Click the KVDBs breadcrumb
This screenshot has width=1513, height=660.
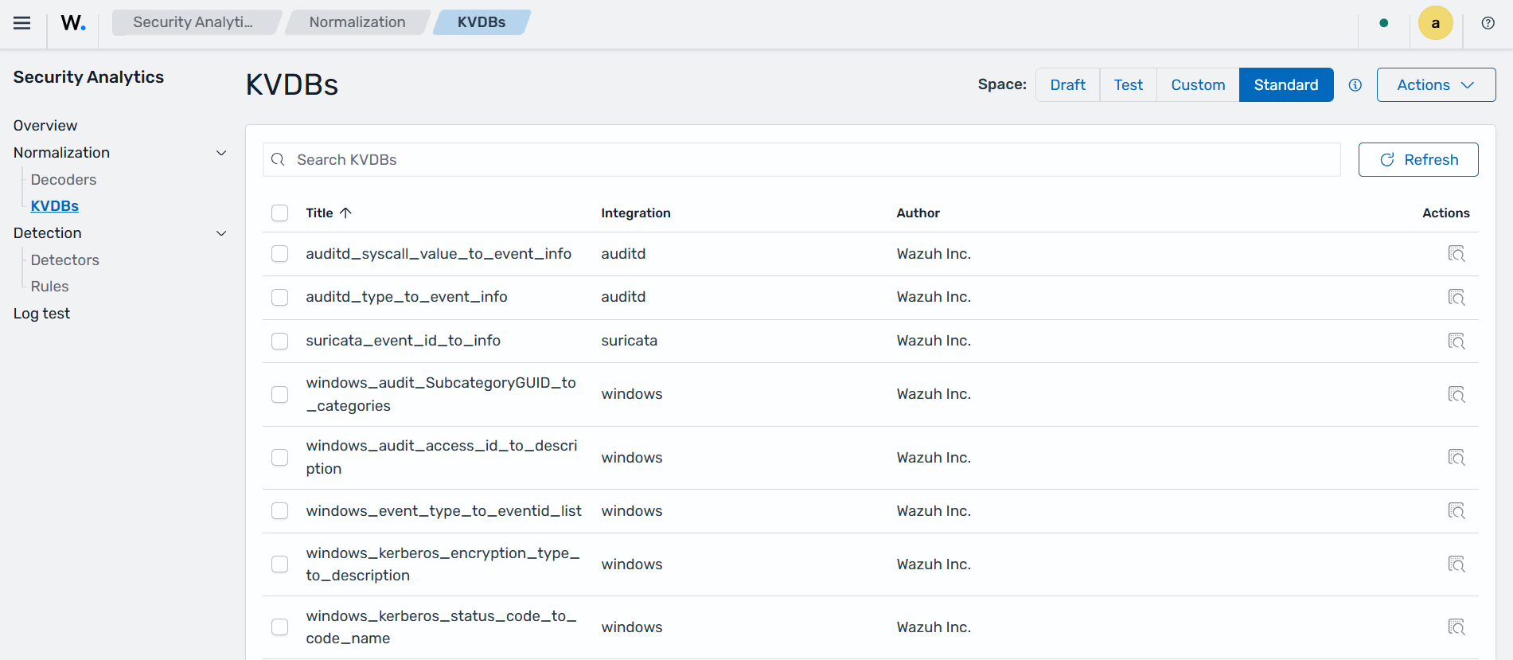(482, 22)
